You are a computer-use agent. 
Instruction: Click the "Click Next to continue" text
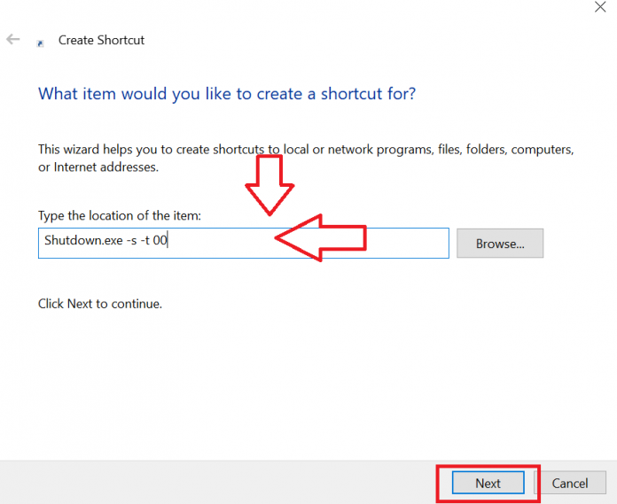tap(100, 304)
